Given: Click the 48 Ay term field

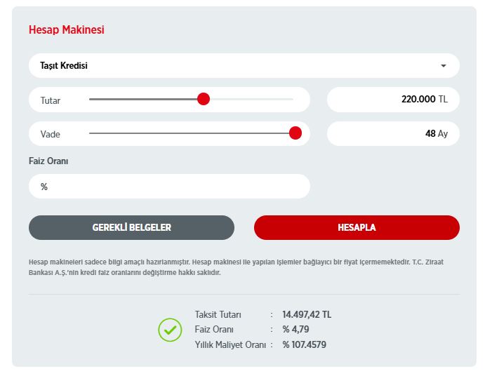Looking at the screenshot, I should (x=393, y=133).
